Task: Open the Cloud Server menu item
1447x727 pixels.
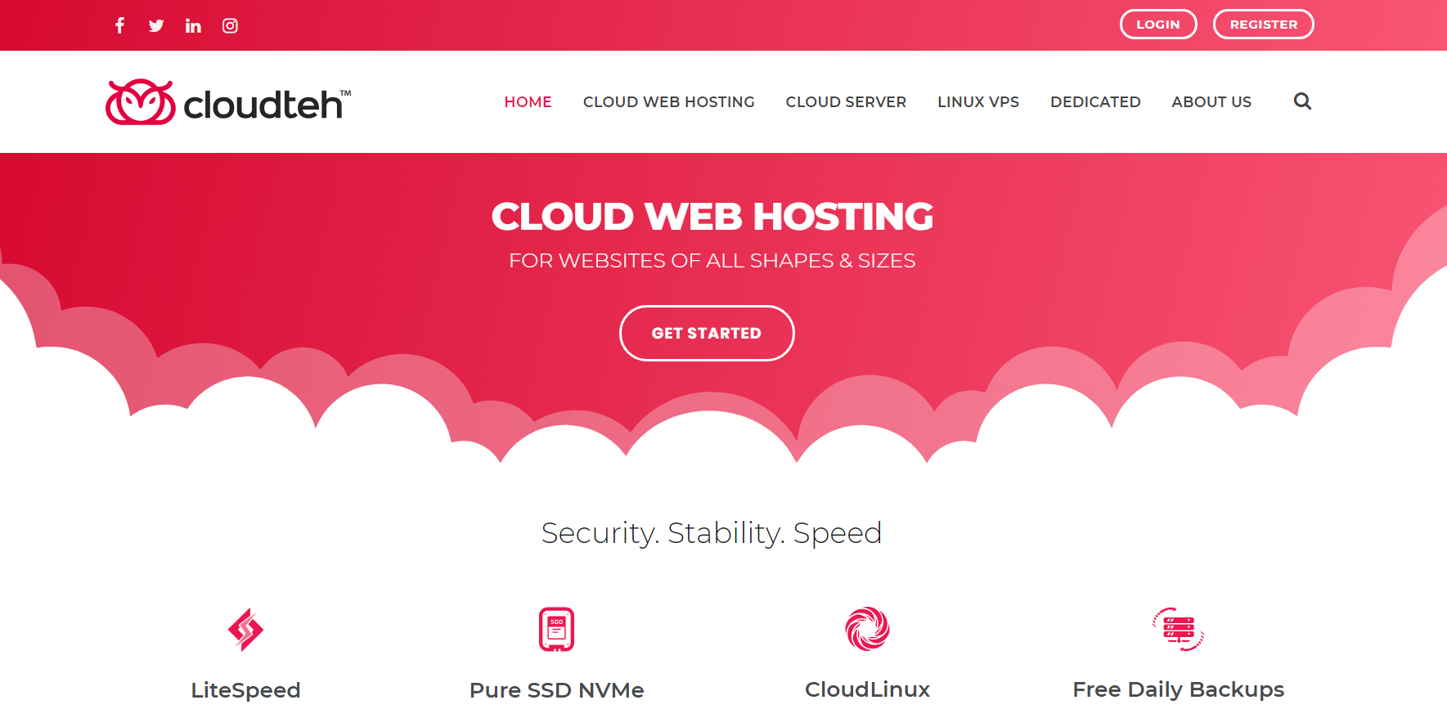Action: coord(846,102)
